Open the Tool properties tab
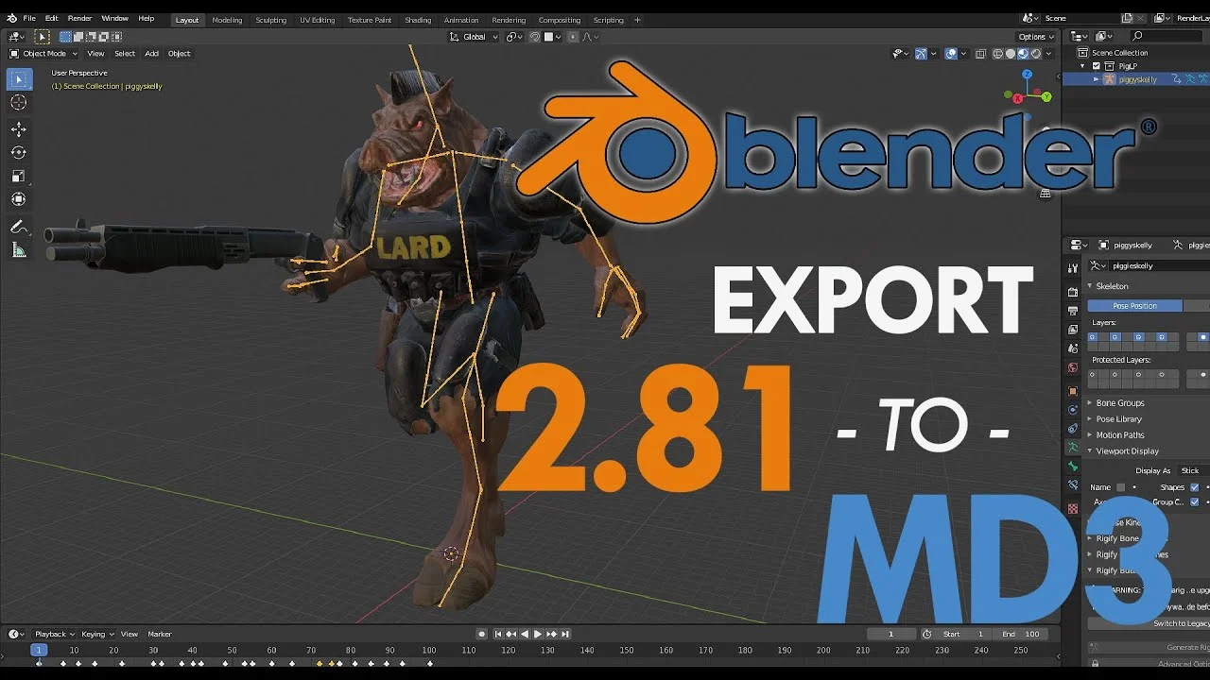Image resolution: width=1210 pixels, height=680 pixels. 1073,267
